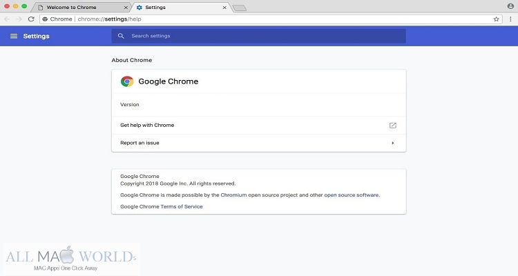Close the Settings tab
Viewport: 518px width, 276px height.
(x=224, y=8)
